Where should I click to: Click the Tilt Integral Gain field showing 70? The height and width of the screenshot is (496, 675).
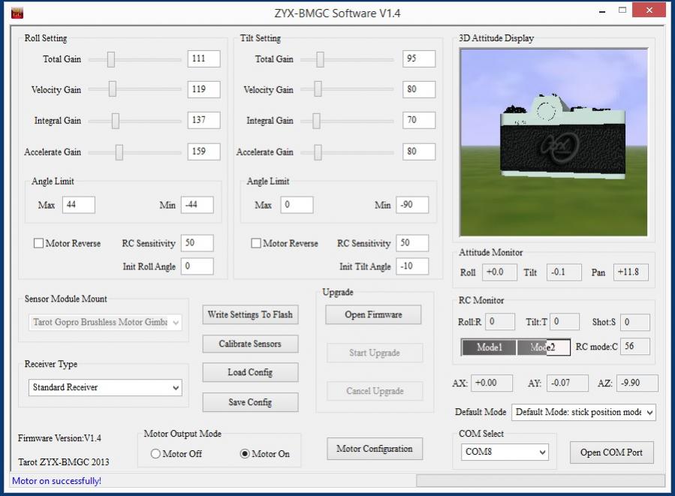click(419, 121)
